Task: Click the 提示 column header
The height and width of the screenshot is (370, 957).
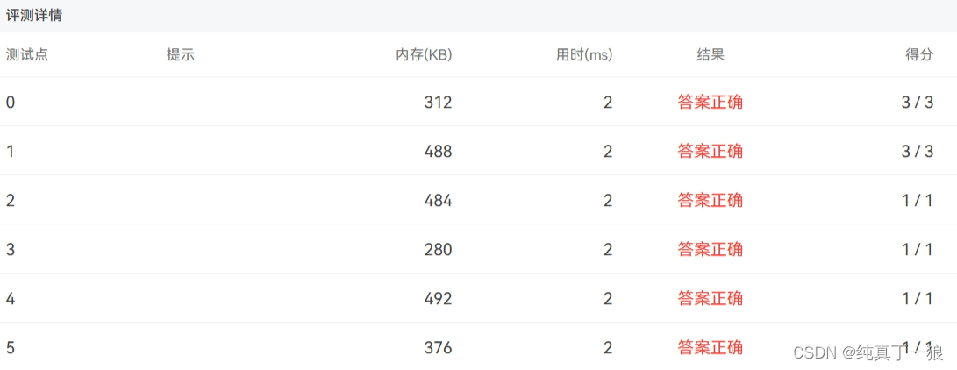Action: [x=181, y=55]
